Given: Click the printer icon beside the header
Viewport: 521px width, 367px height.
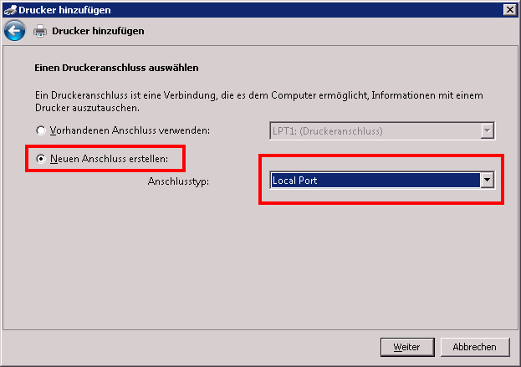Looking at the screenshot, I should (39, 32).
